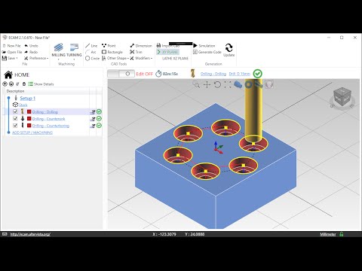Click the HOME house icon
This screenshot has height=271, width=362.
tap(8, 75)
